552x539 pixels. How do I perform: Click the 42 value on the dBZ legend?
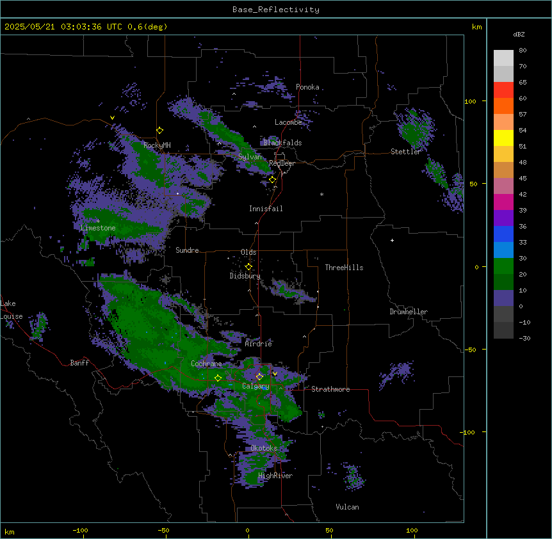click(523, 194)
